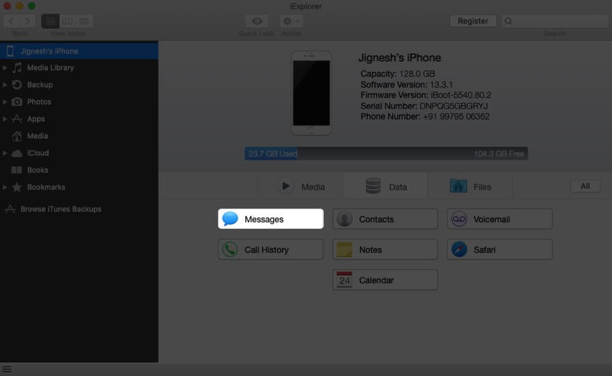Select iCloud in sidebar
Viewport: 612px width, 376px height.
79,153
